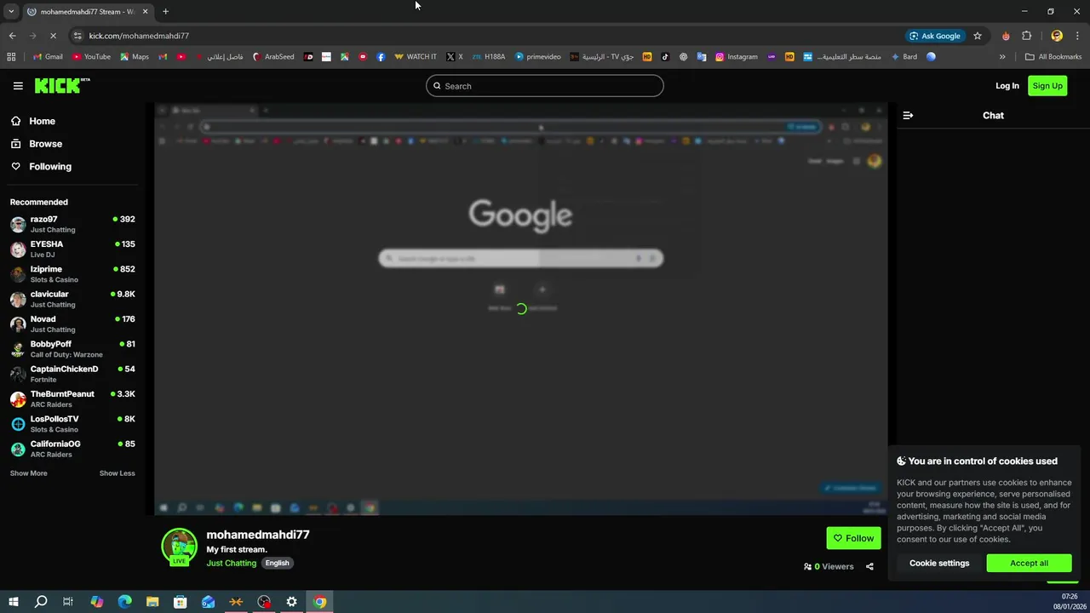Open Chrome profile avatar
Viewport: 1090px width, 613px height.
coord(1057,36)
